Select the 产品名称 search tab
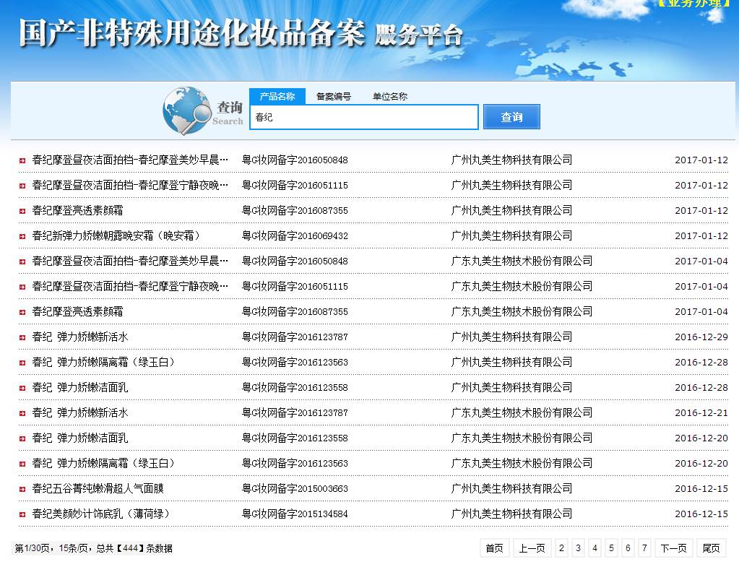The width and height of the screenshot is (739, 567). [277, 96]
